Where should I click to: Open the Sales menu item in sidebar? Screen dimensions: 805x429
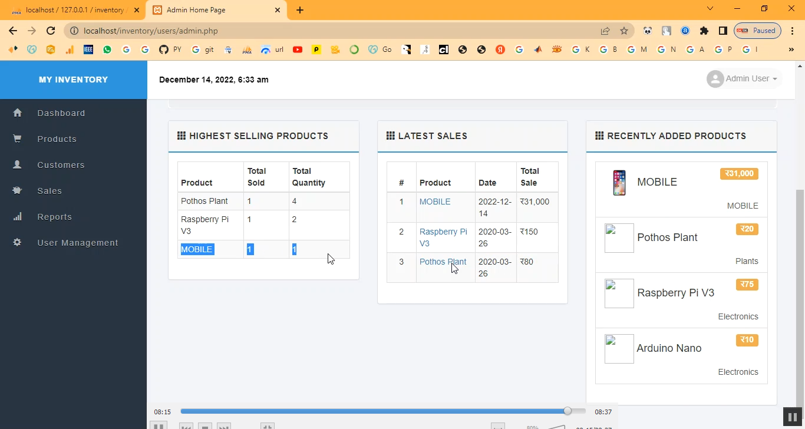pos(50,190)
